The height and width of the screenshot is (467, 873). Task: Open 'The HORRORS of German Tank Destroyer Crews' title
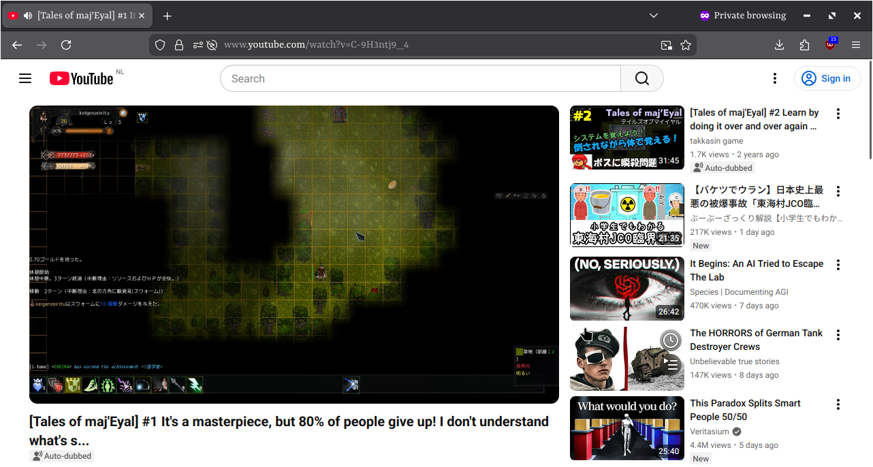pyautogui.click(x=757, y=340)
